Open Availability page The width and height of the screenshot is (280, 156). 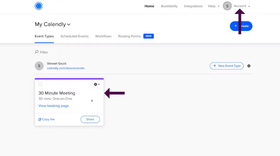pyautogui.click(x=169, y=6)
